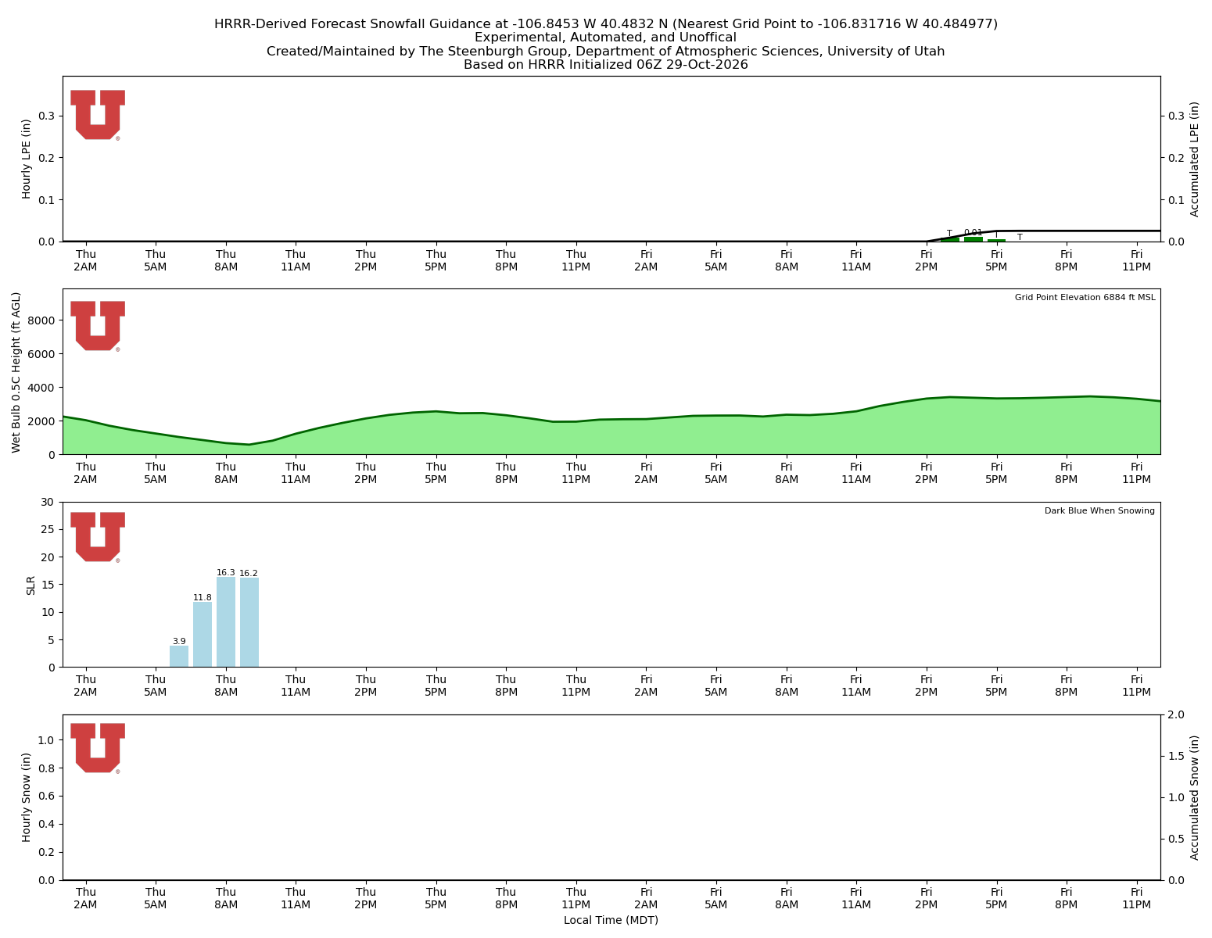Click the Utah logo in the Wet Bulb panel

(x=98, y=326)
